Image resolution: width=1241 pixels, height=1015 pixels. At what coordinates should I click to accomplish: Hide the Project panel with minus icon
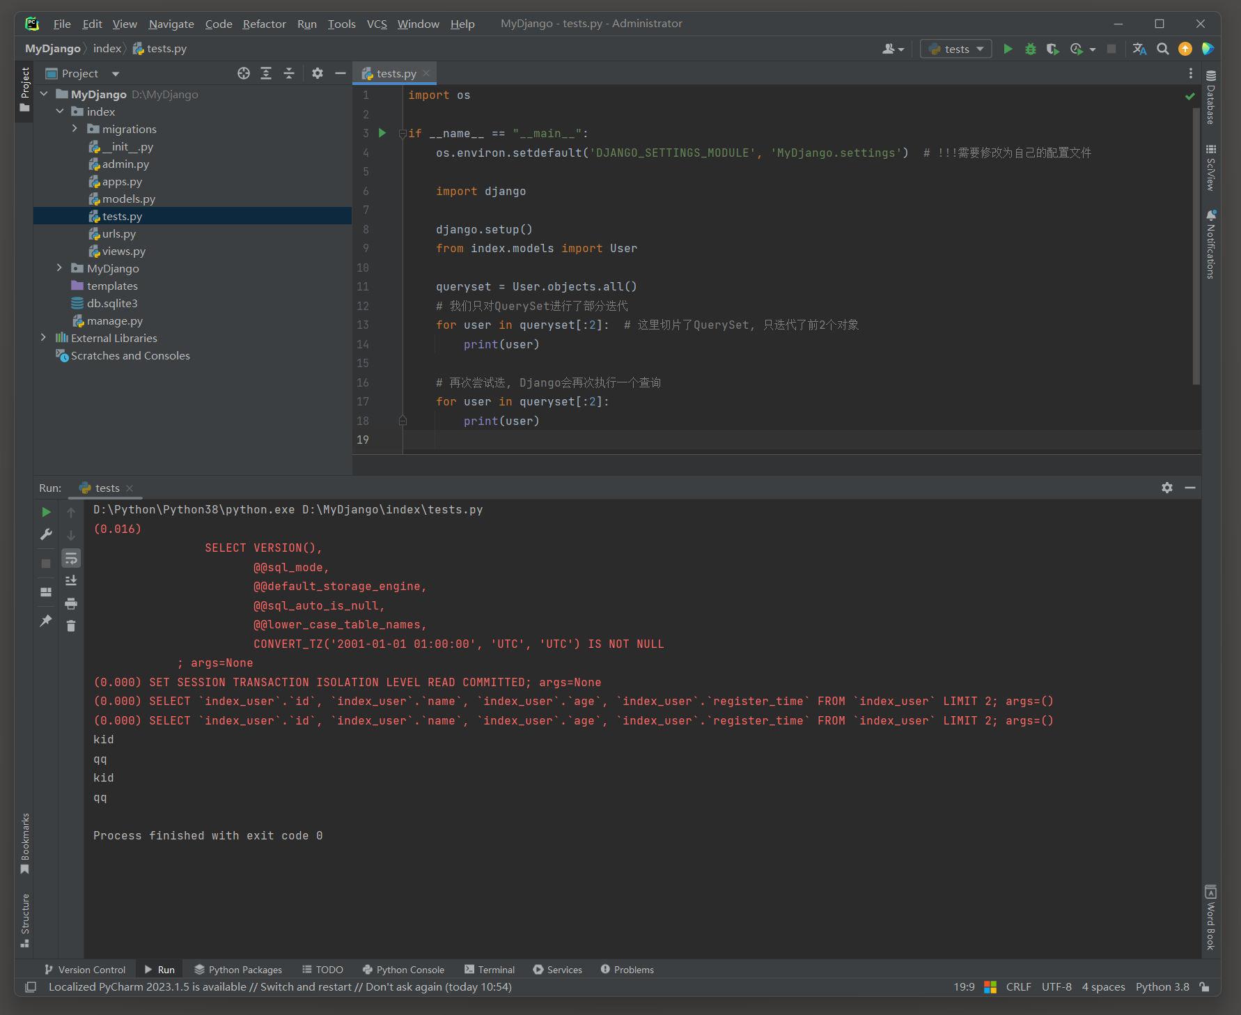click(341, 73)
